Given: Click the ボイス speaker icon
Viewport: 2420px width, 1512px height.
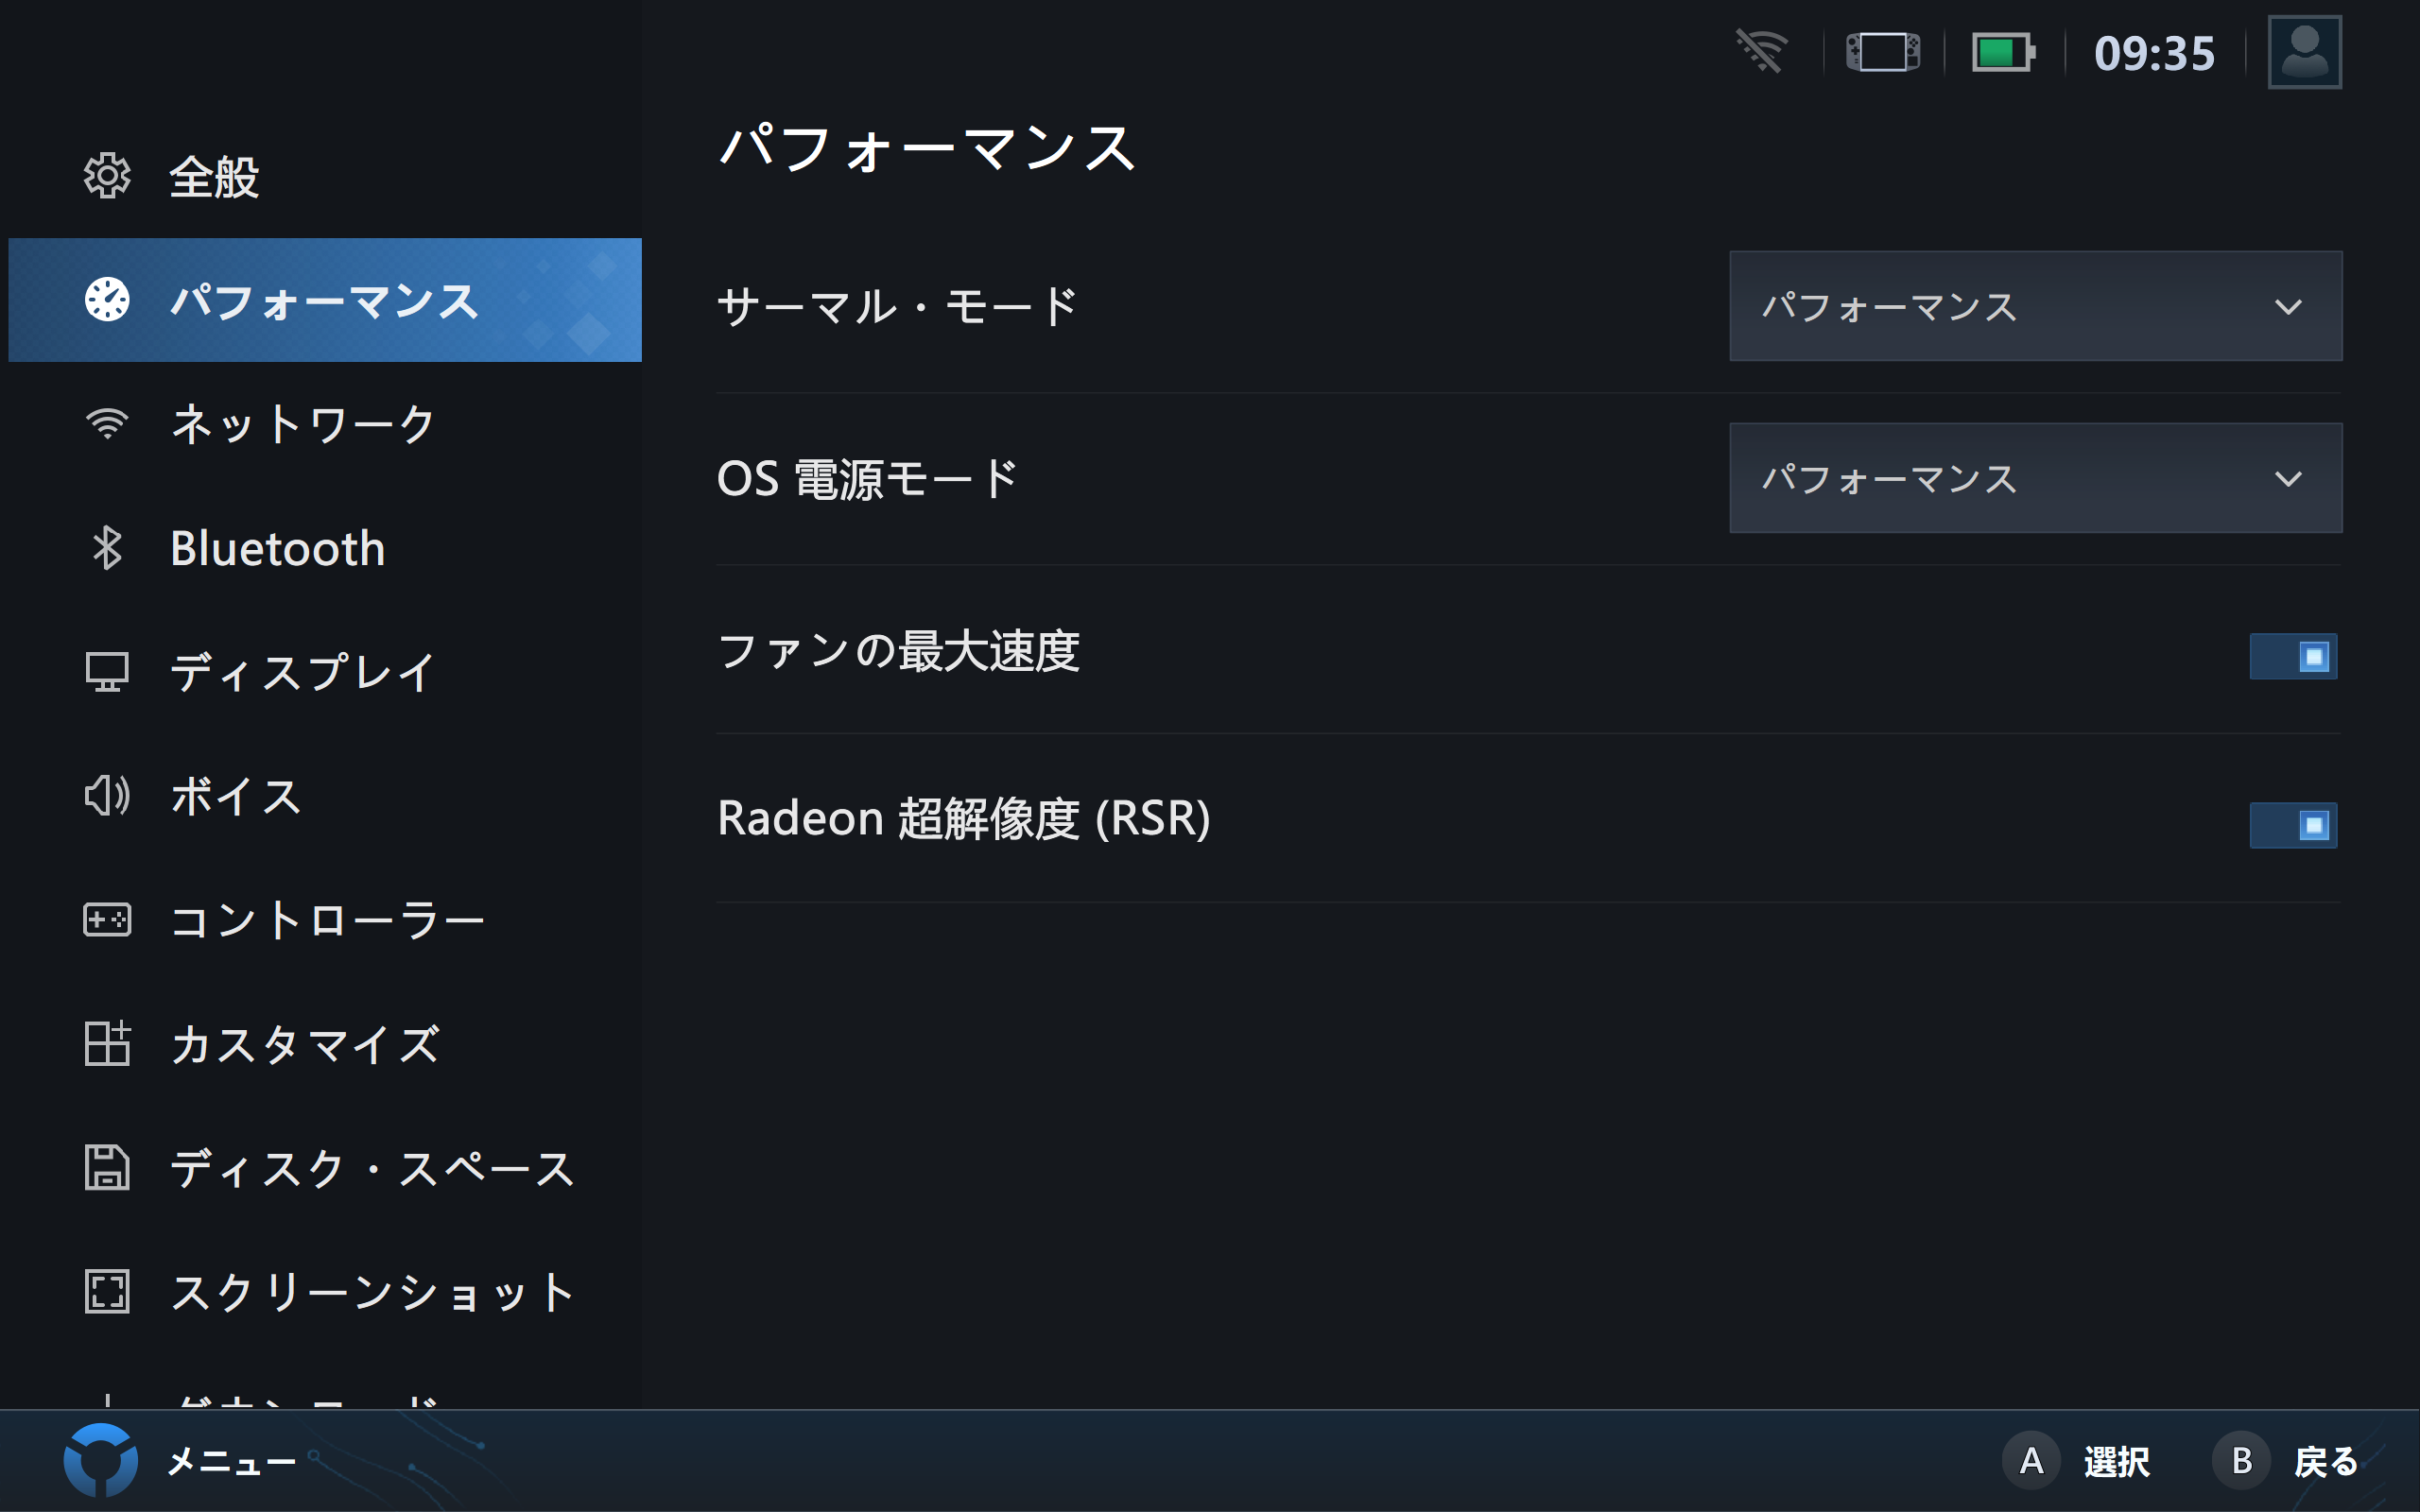Looking at the screenshot, I should (x=107, y=796).
